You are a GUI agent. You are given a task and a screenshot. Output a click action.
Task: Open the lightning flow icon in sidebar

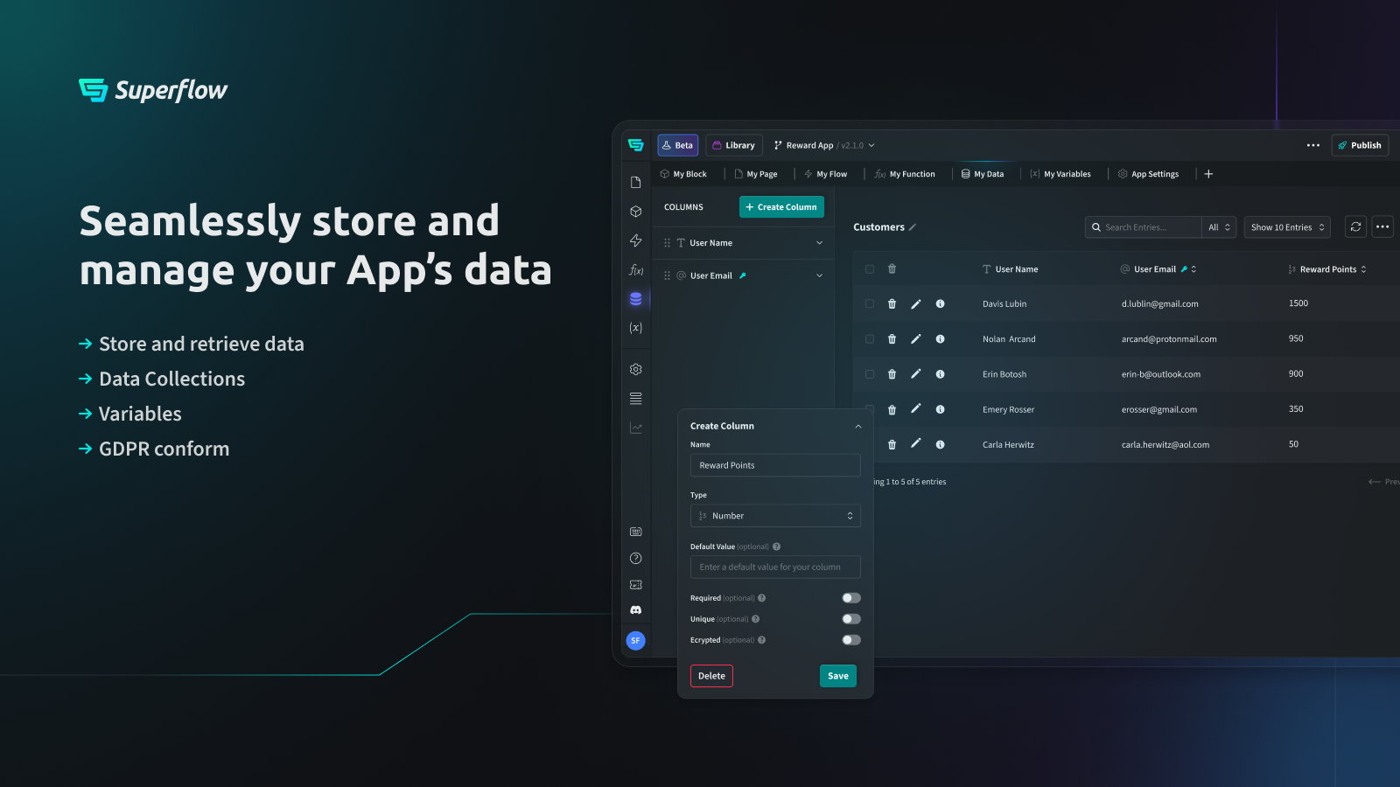click(x=635, y=240)
